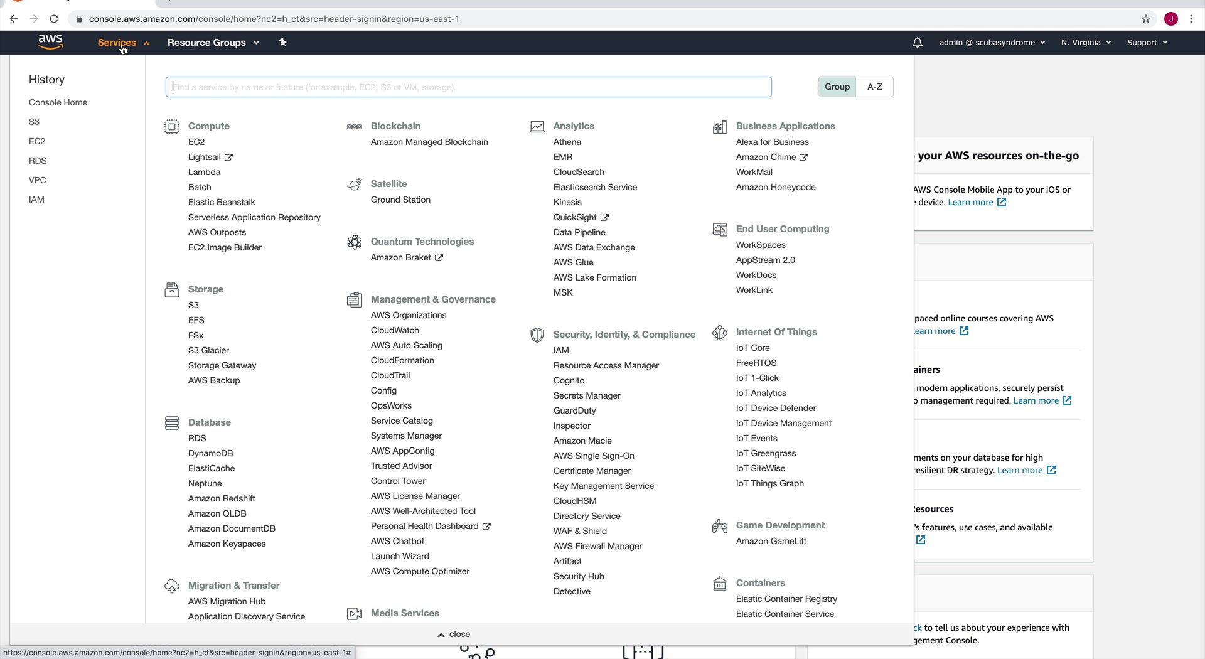
Task: Open Elastic Container Registry
Action: pos(786,599)
